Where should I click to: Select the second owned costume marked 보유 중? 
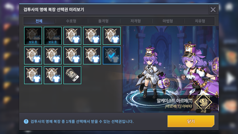53,36
